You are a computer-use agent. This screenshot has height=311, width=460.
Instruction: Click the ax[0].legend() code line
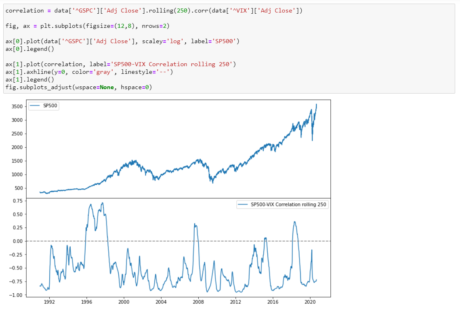click(30, 49)
